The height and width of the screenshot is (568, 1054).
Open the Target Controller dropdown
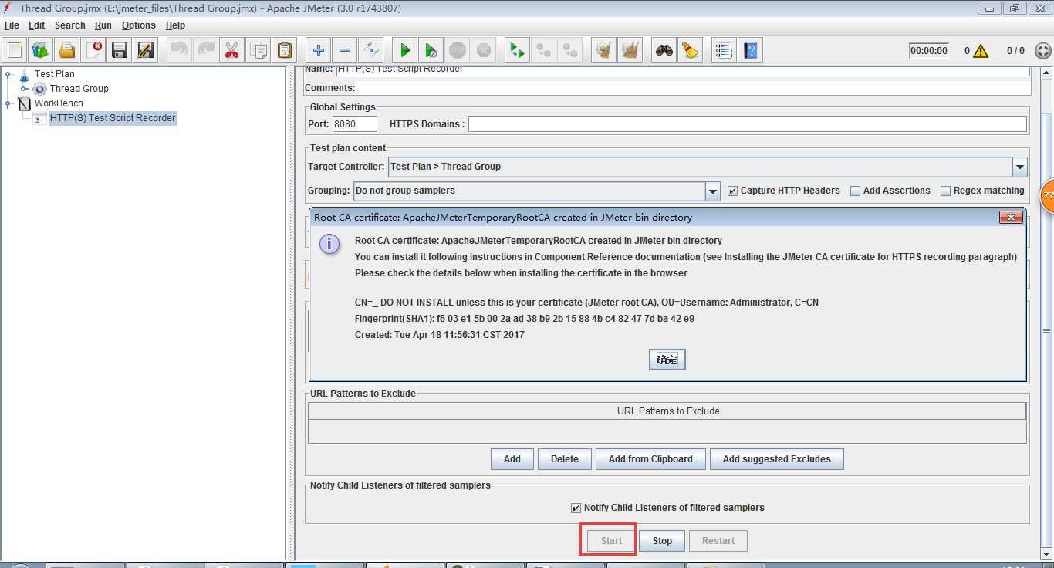click(1020, 167)
